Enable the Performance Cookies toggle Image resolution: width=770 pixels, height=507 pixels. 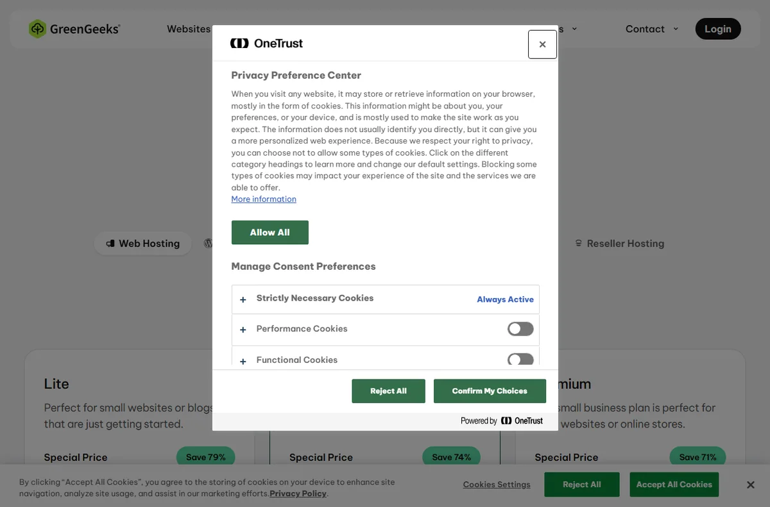tap(520, 329)
